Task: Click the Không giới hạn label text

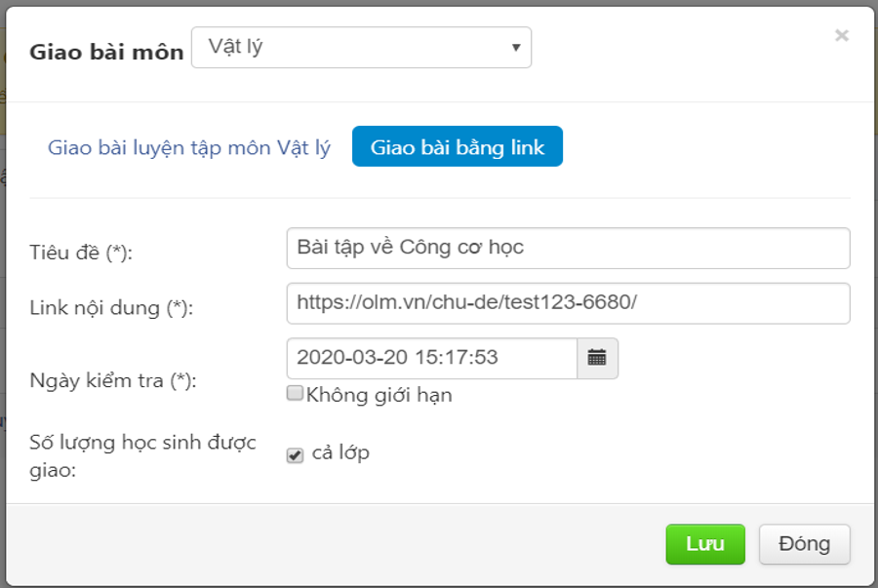Action: [379, 395]
